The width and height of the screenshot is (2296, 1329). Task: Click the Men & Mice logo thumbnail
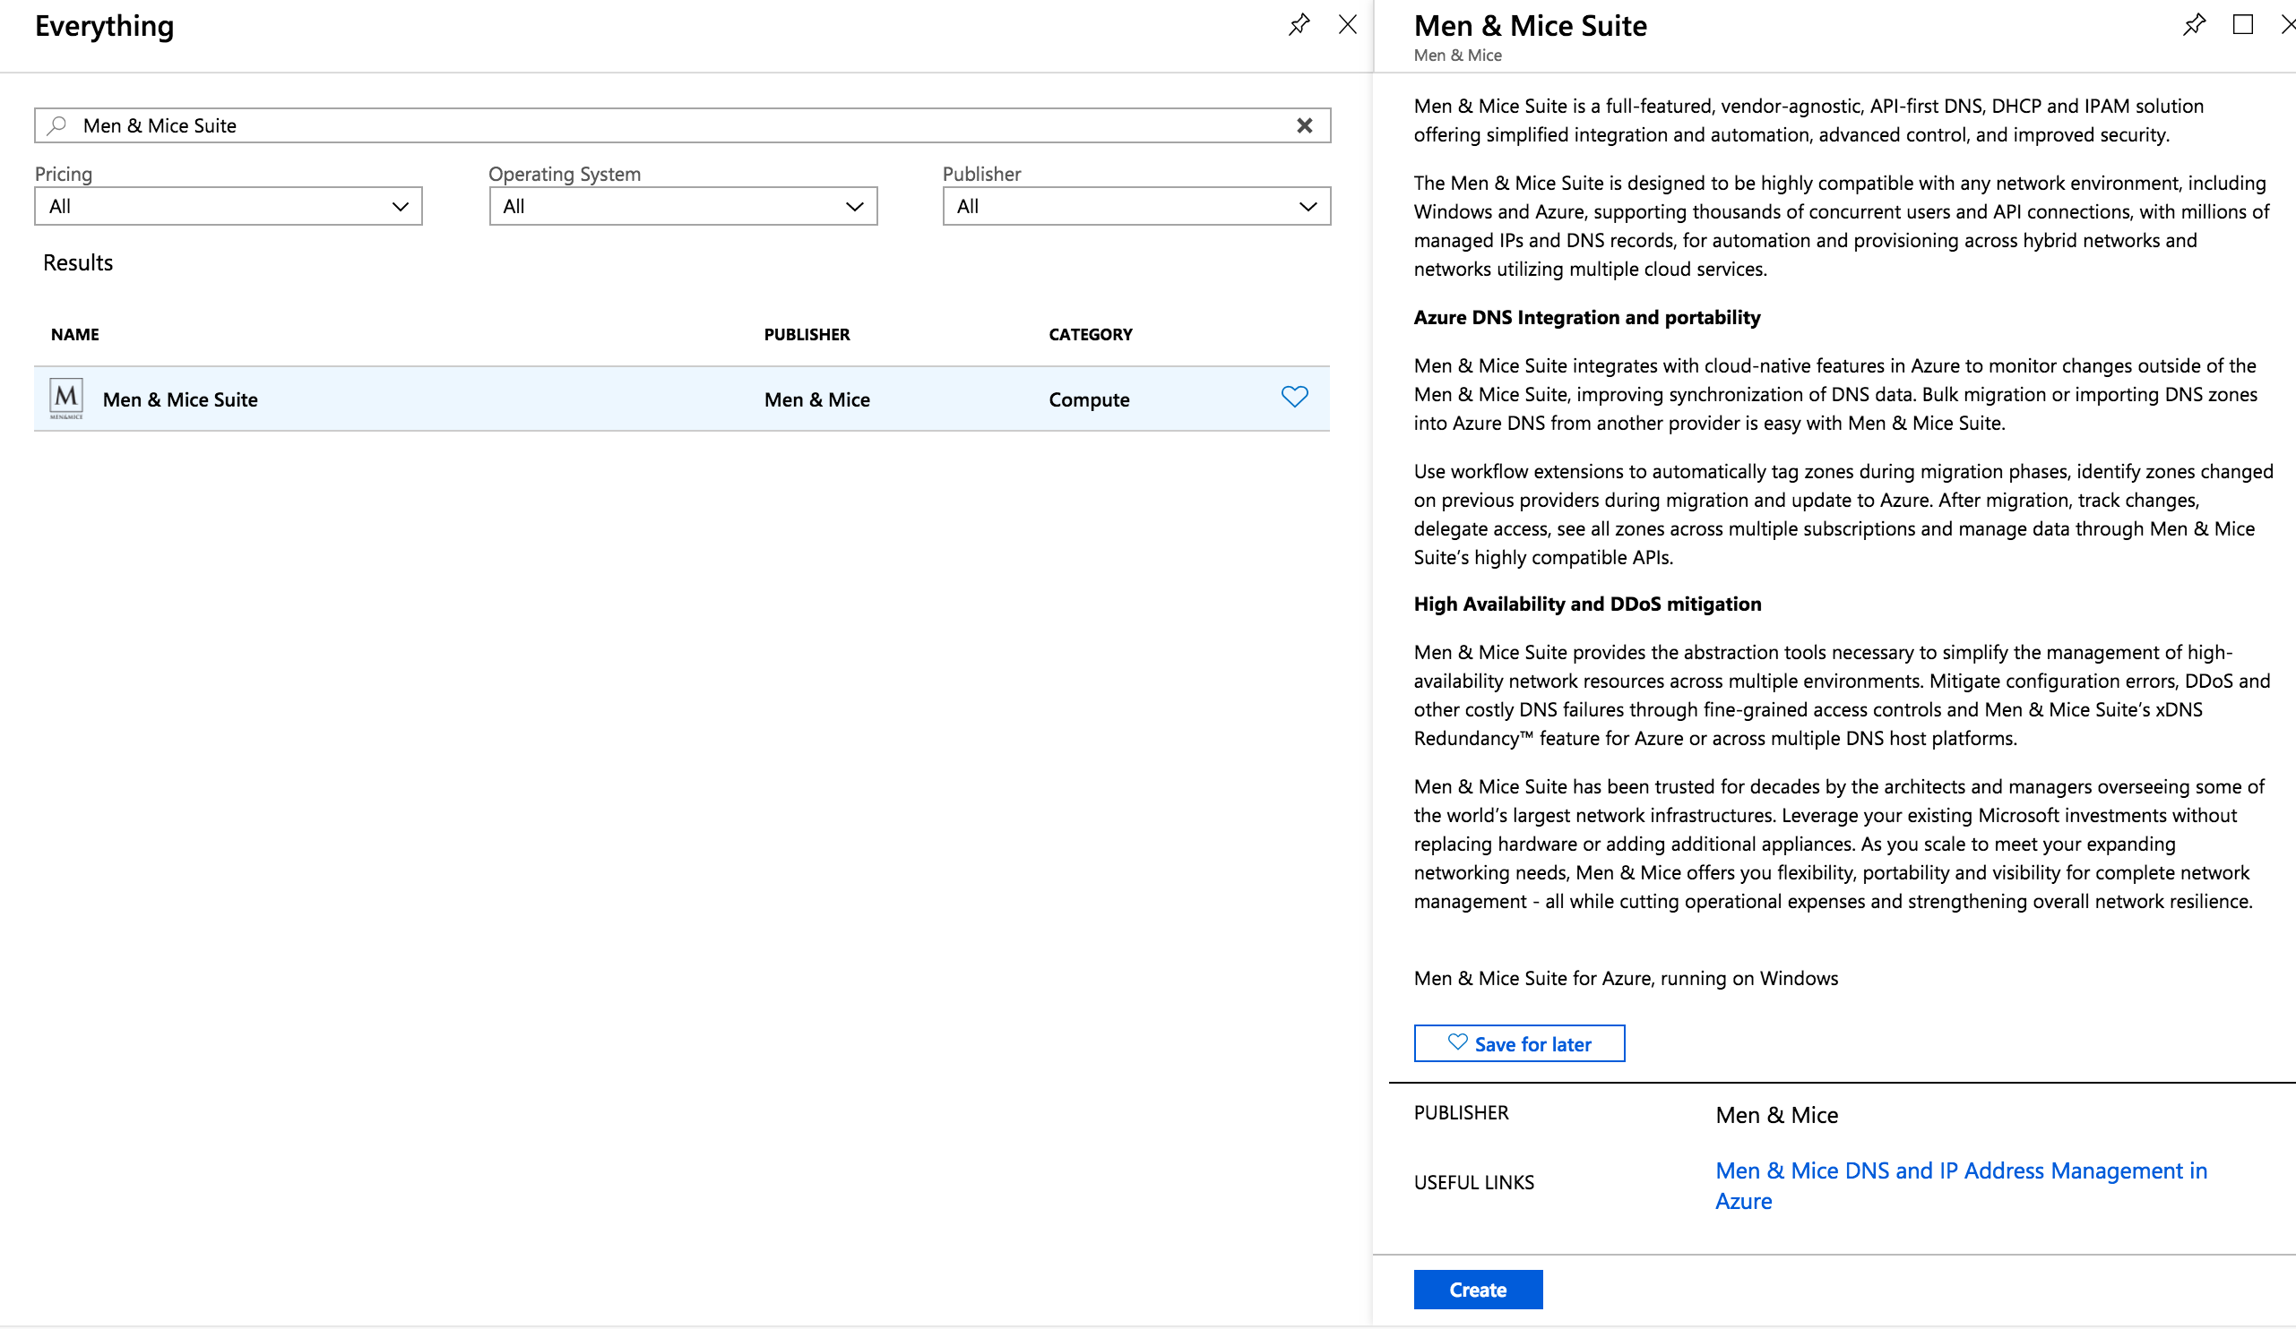pos(65,399)
